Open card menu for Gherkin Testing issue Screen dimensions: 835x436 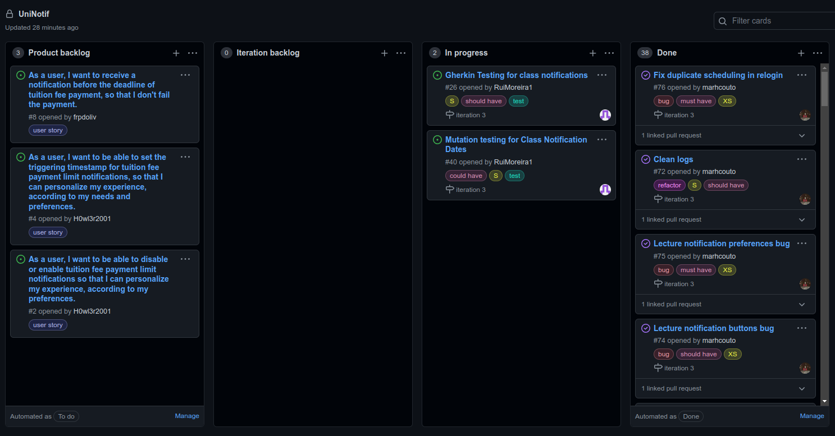602,75
